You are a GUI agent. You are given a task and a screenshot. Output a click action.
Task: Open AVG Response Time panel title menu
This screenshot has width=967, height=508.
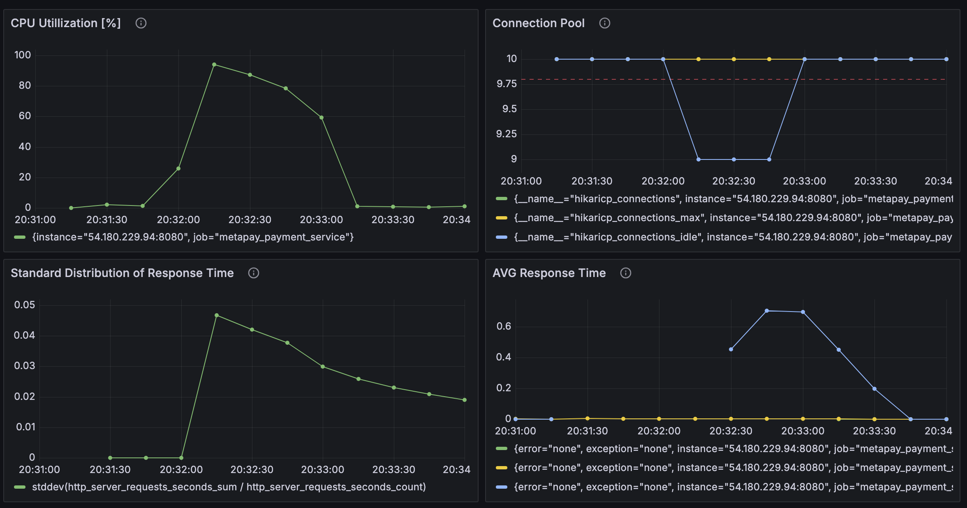[x=549, y=273]
